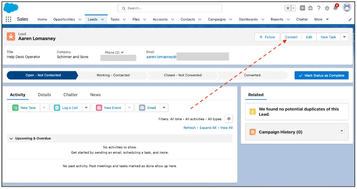Open the Chatter nav item

pos(302,19)
